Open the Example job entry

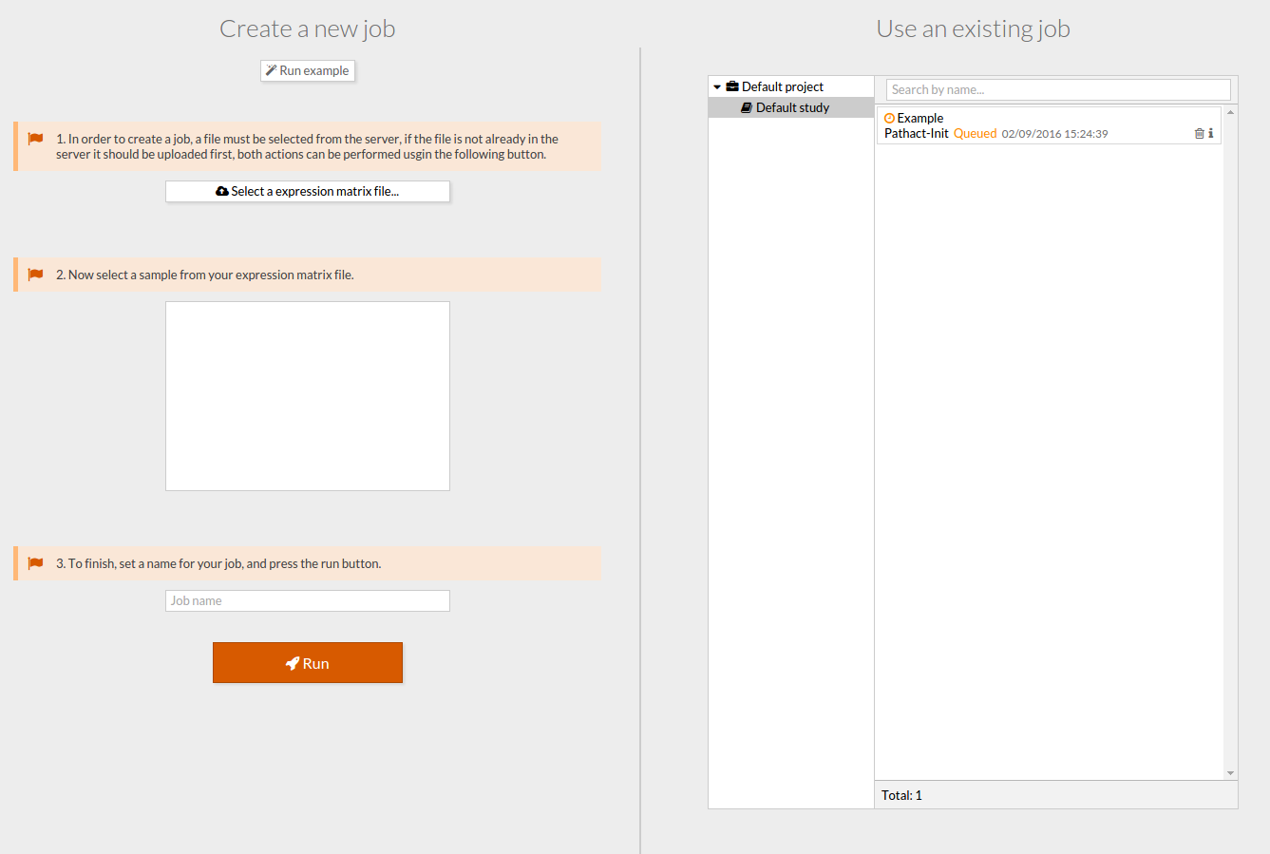click(1049, 125)
